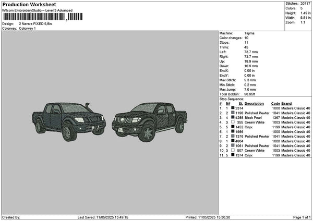Select the Black Pearl description text

click(253, 118)
